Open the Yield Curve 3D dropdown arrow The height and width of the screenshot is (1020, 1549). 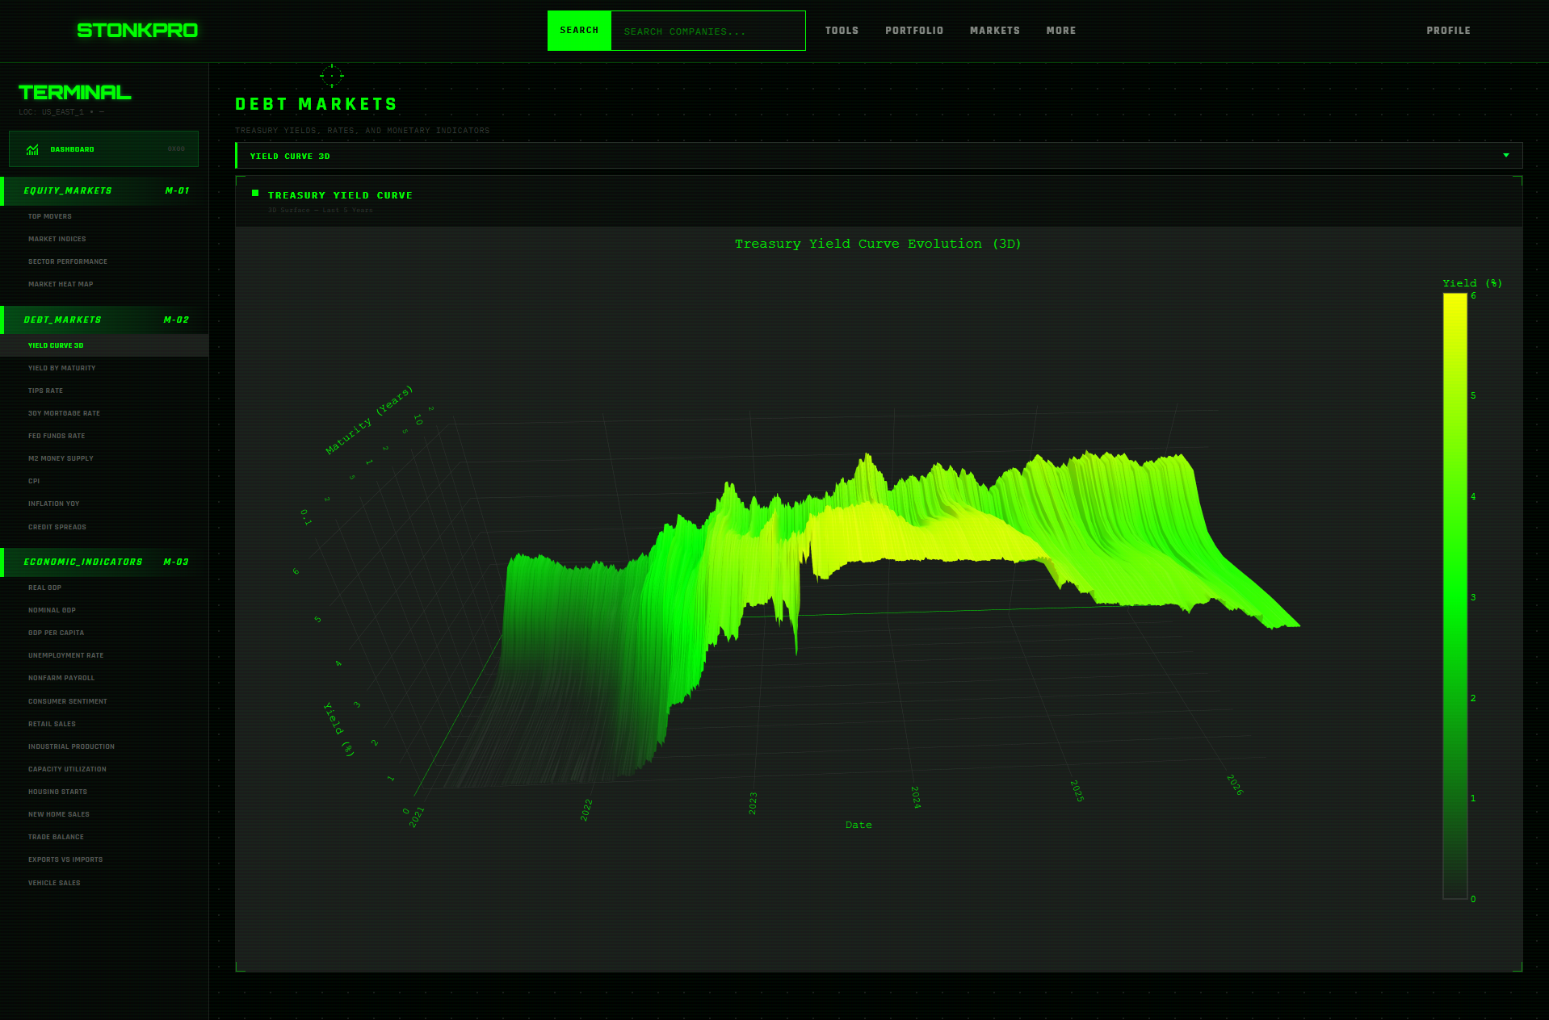pos(1505,156)
